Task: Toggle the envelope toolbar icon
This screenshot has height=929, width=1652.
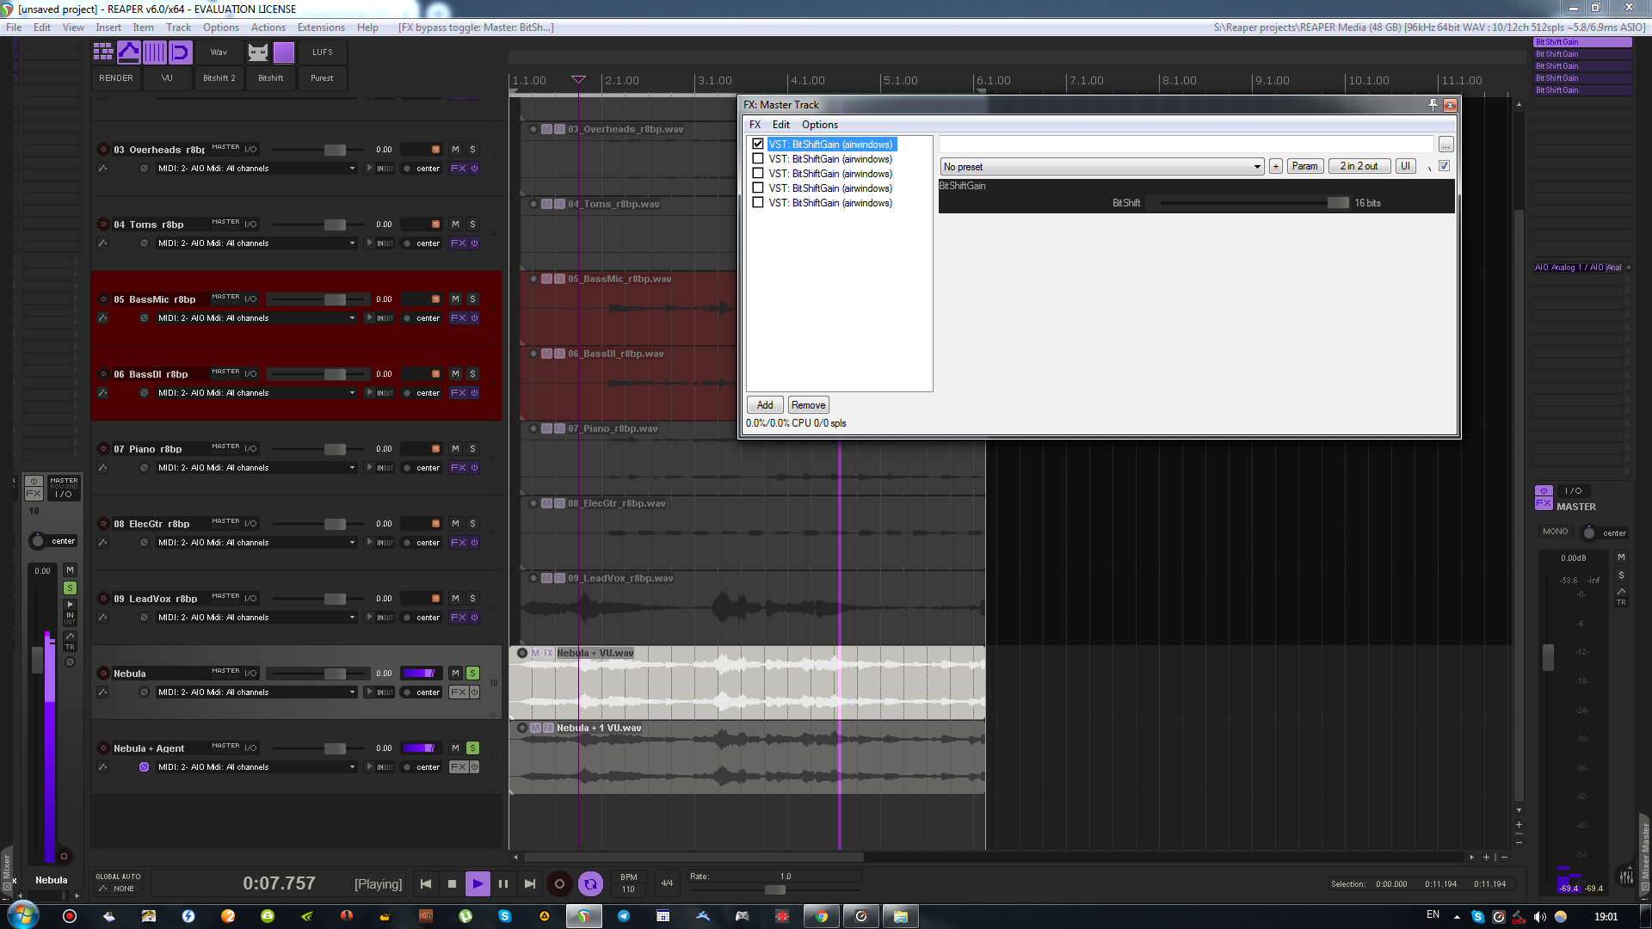Action: (129, 52)
